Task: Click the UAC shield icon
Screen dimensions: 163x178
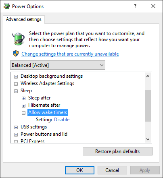Action: pos(16,54)
